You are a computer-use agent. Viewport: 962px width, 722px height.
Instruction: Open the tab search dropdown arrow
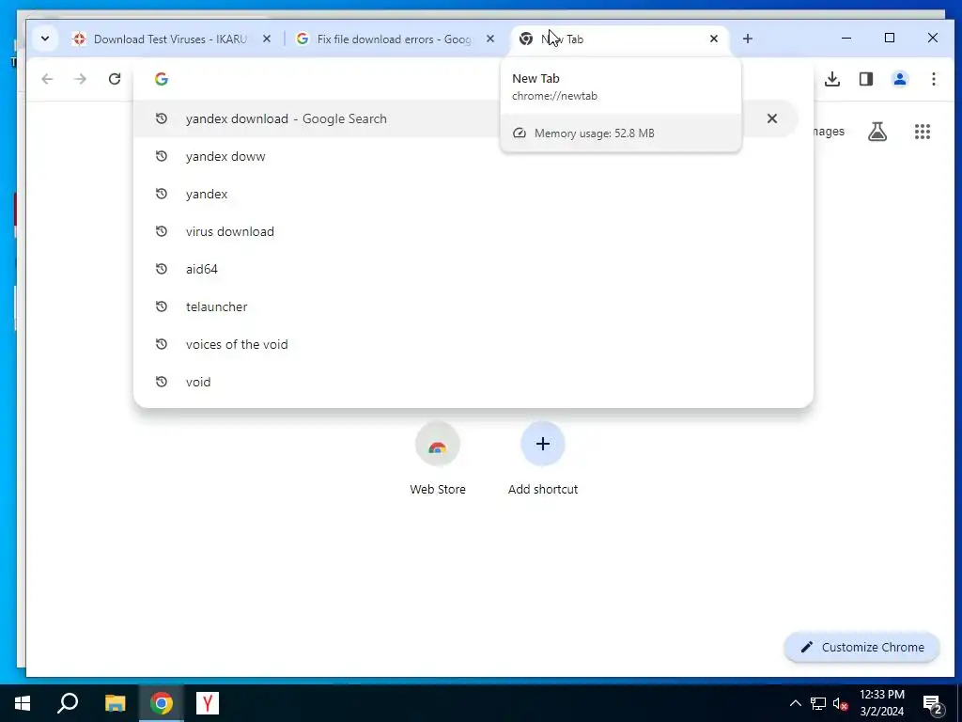[x=45, y=39]
